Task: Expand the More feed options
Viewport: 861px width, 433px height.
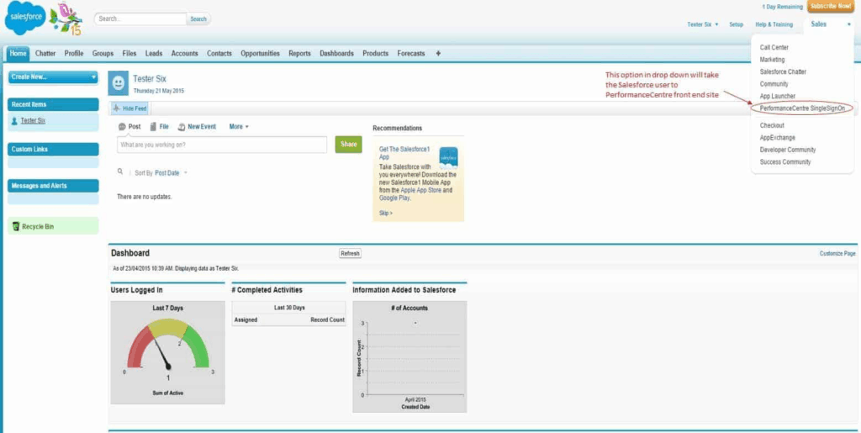Action: 239,127
